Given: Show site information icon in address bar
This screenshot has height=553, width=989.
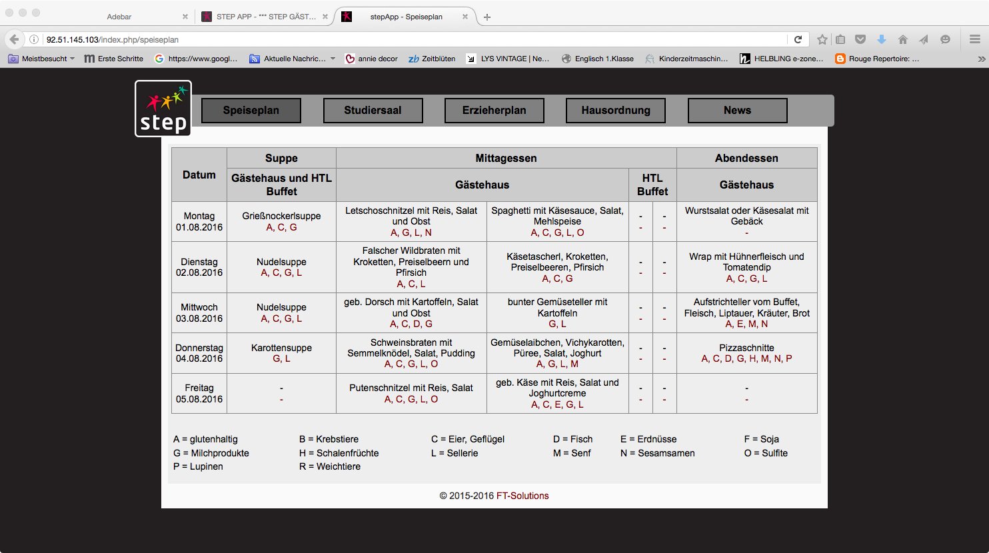Looking at the screenshot, I should click(35, 39).
